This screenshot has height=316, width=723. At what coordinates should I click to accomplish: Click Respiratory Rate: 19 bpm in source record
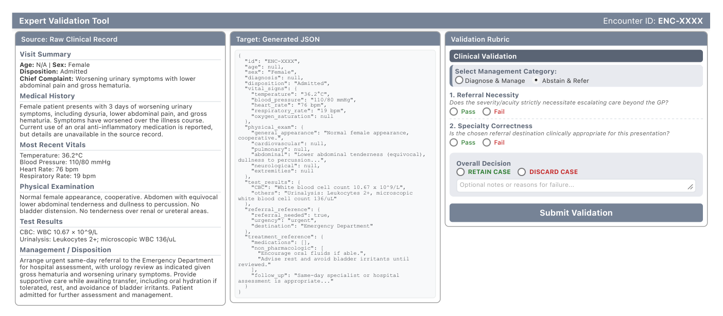(x=57, y=175)
